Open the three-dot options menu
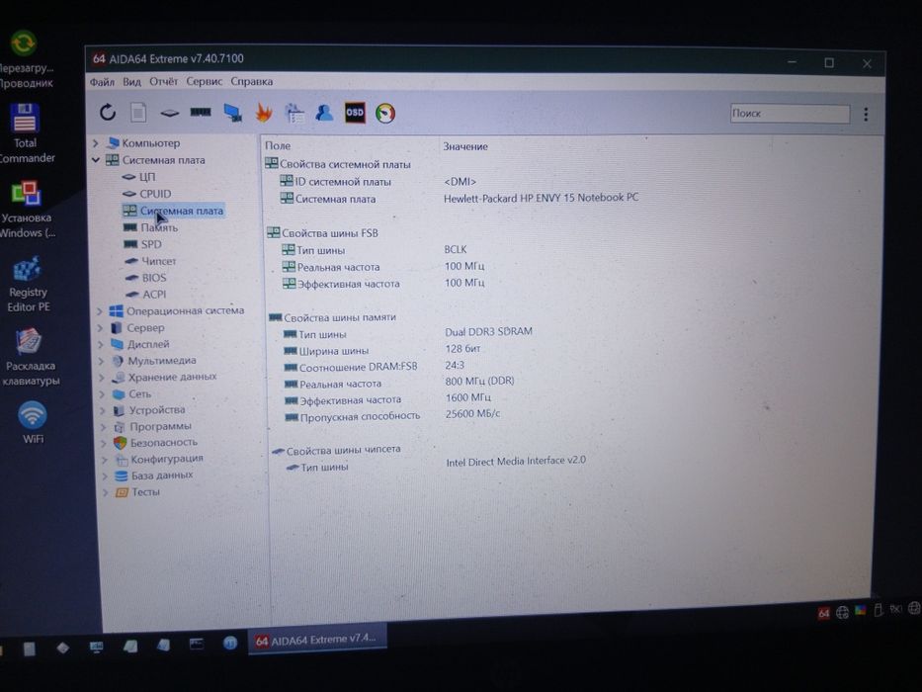 pos(866,114)
